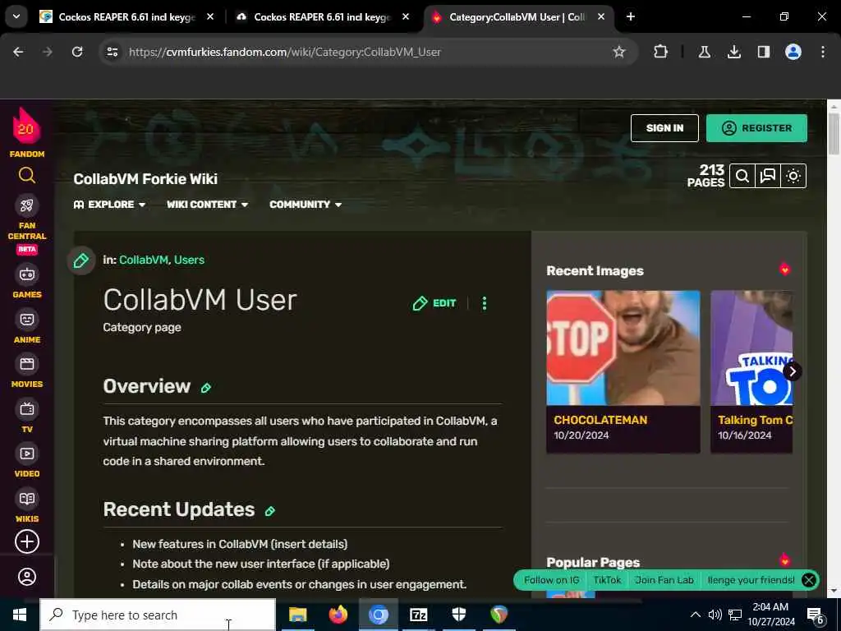Viewport: 841px width, 631px height.
Task: Click Follow on IG banner link
Action: [x=551, y=580]
